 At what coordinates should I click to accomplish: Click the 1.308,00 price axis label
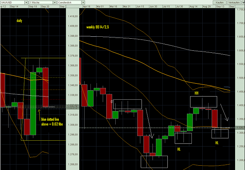73,125
